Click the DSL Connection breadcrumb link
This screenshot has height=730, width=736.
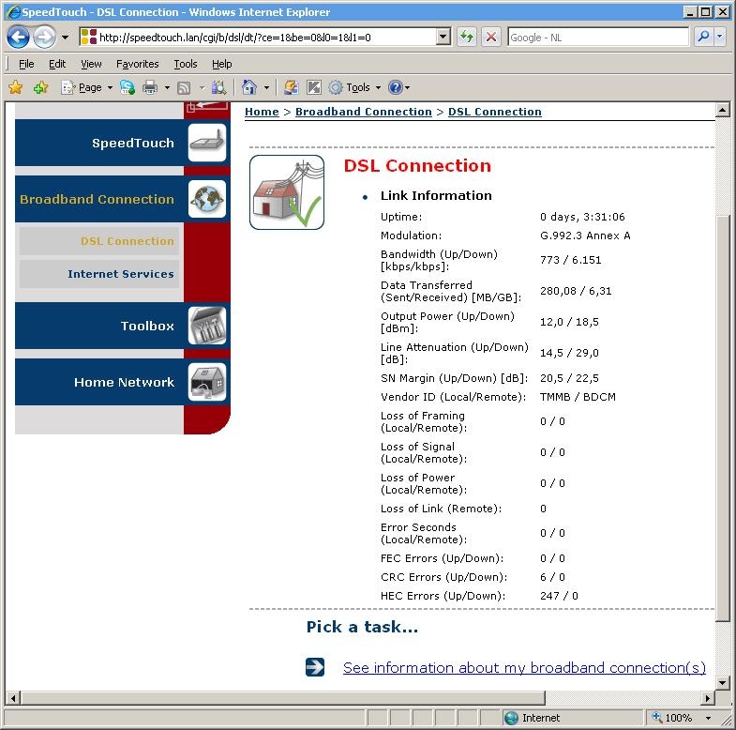point(495,112)
